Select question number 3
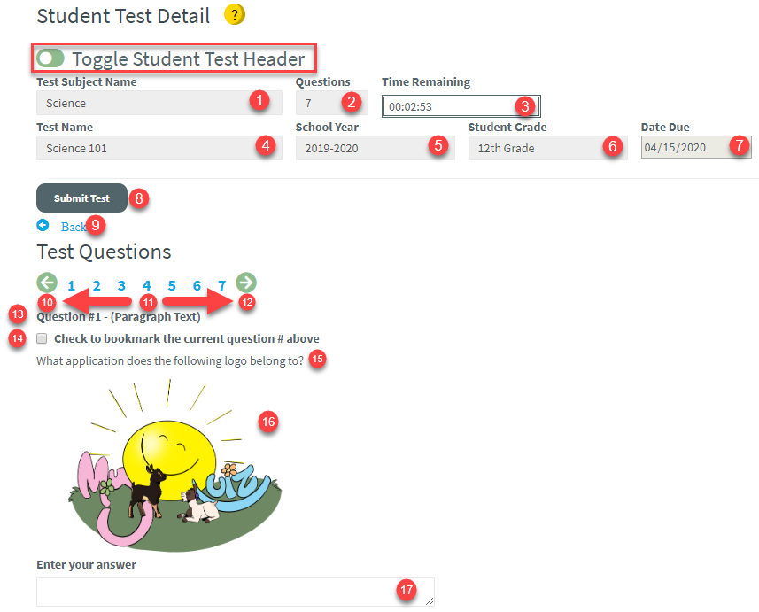The height and width of the screenshot is (612, 759). point(120,285)
